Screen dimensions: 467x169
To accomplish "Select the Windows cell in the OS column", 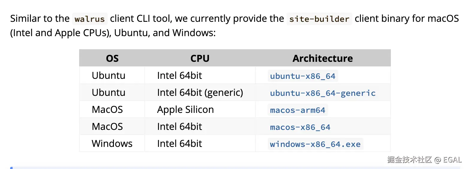I will (x=112, y=144).
